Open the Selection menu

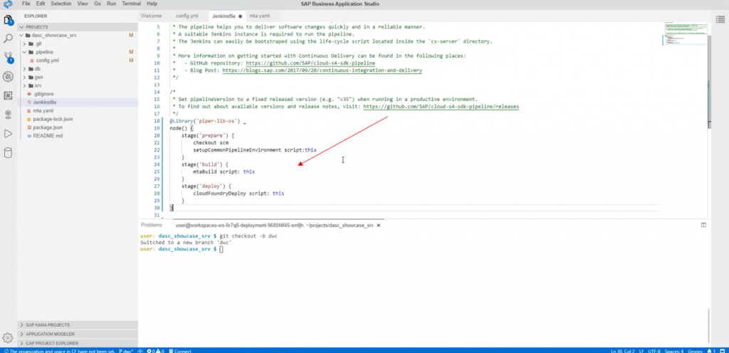pos(61,4)
